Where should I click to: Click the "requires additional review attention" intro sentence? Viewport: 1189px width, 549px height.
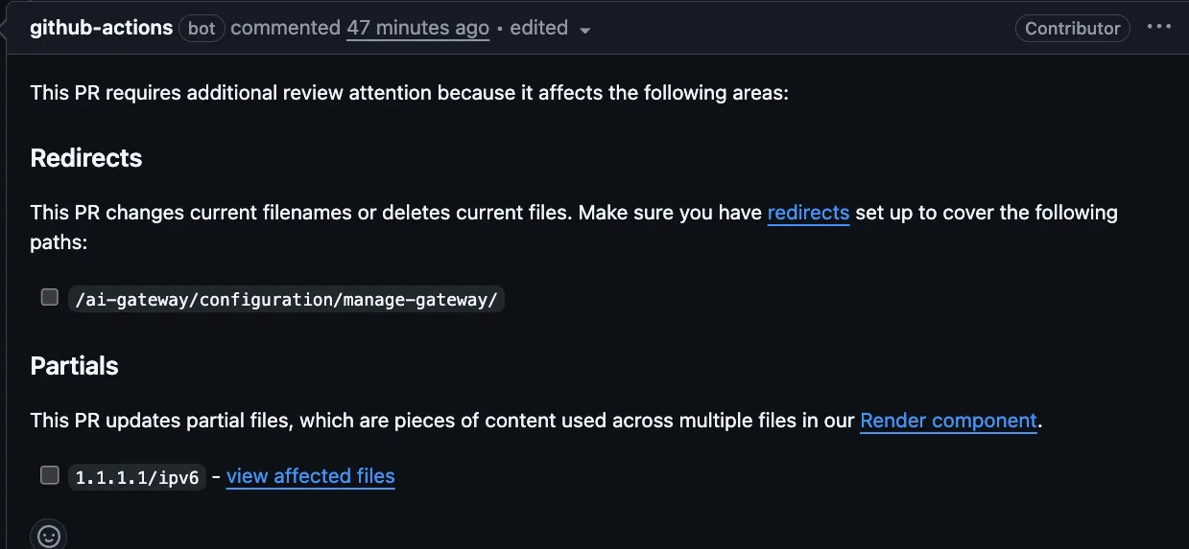pos(409,93)
